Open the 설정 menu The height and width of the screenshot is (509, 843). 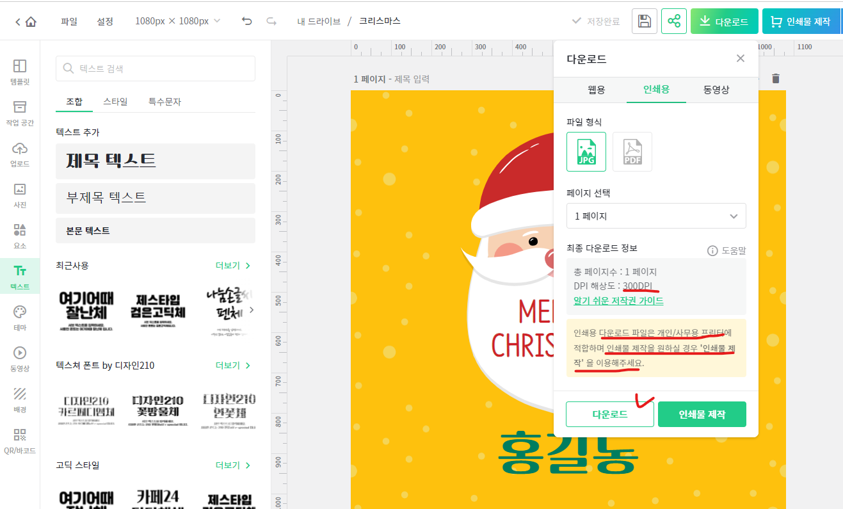click(105, 21)
